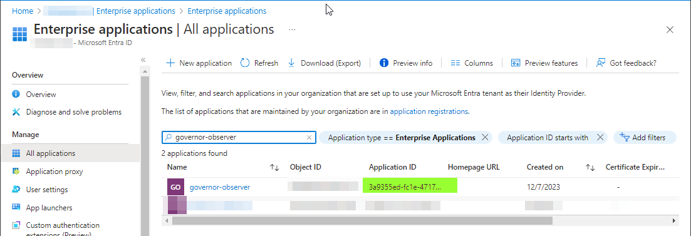The width and height of the screenshot is (691, 236).
Task: Click the magnifier icon in search box
Action: 168,137
